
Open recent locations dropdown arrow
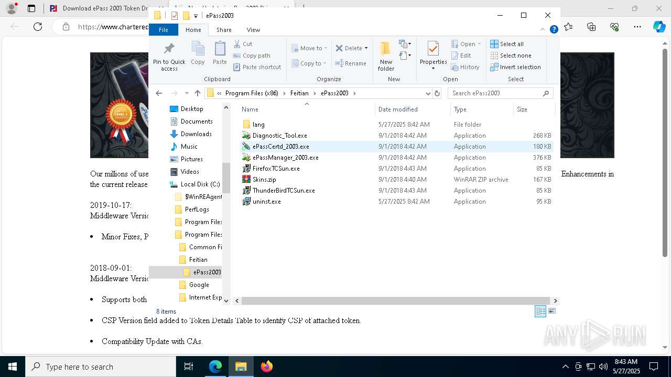[187, 93]
